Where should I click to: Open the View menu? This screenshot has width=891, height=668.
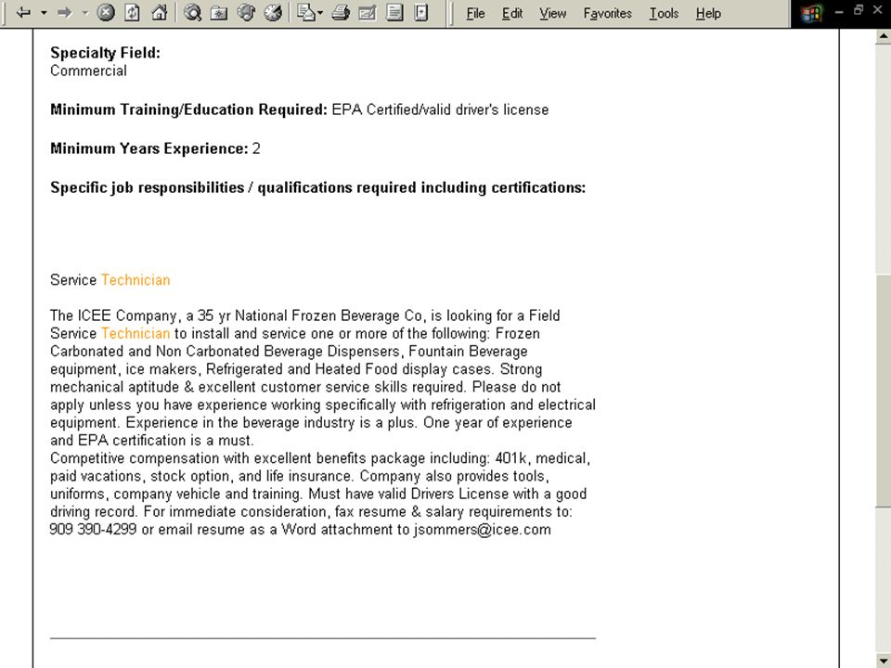pos(552,13)
